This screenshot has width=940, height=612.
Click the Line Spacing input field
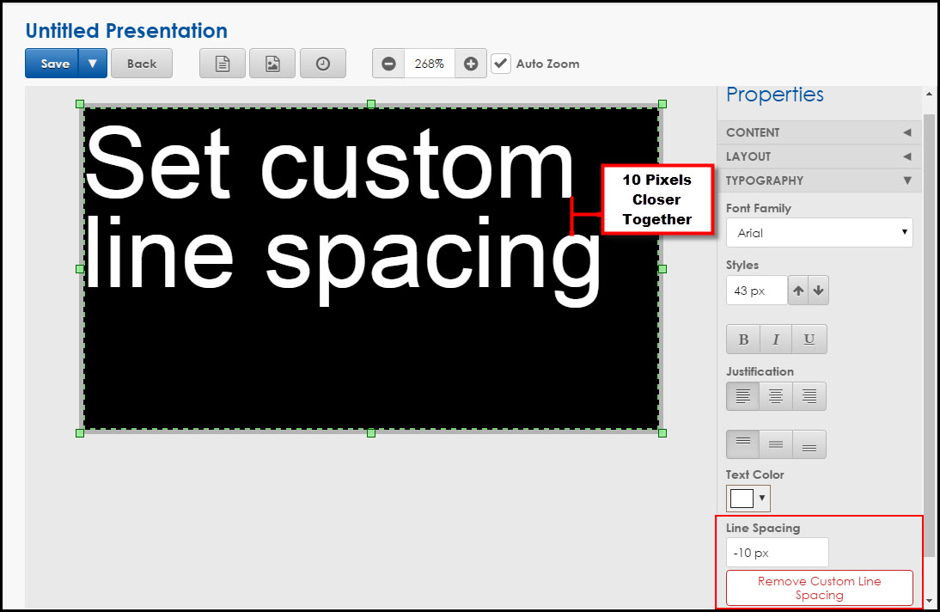pyautogui.click(x=776, y=552)
